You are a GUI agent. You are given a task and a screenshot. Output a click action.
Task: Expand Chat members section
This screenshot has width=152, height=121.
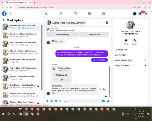[130, 55]
